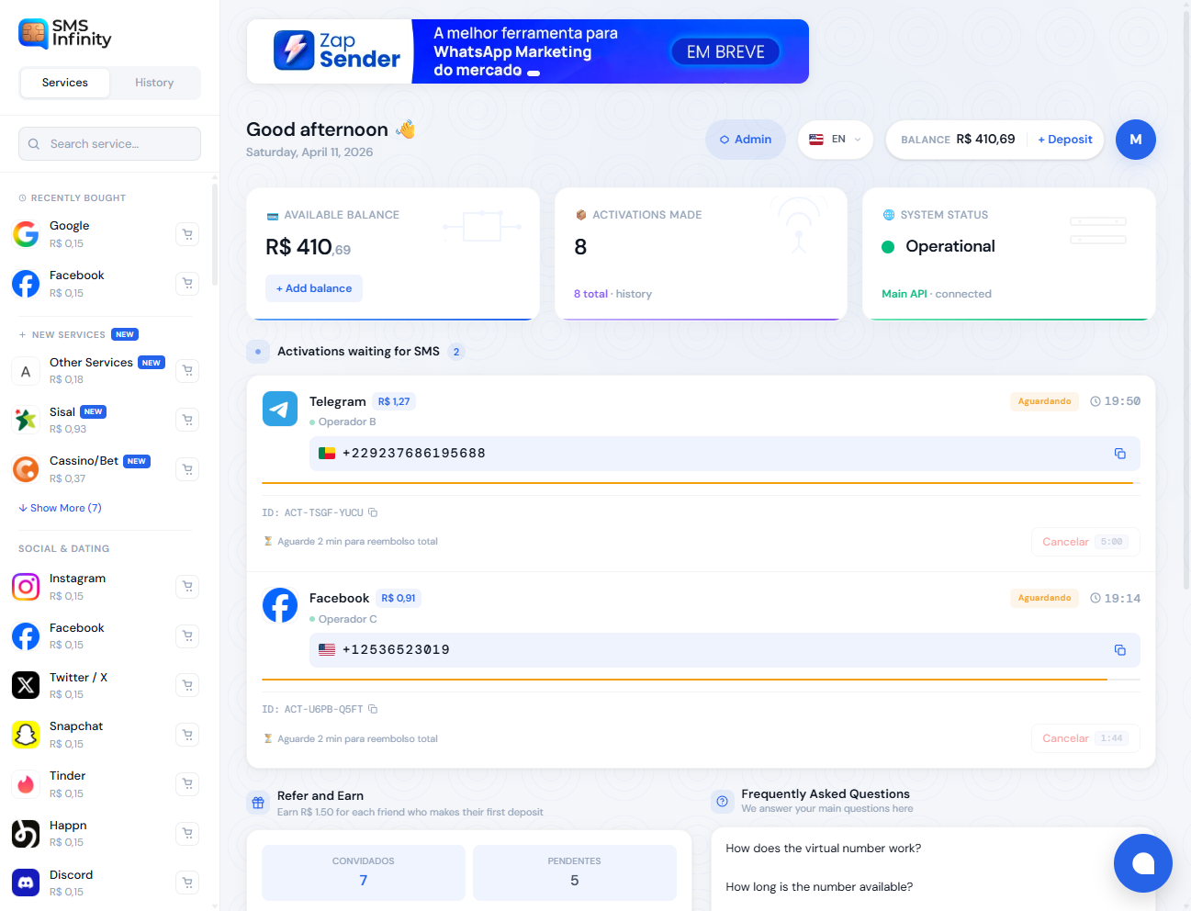Click the Telegram Aguardando status badge
The height and width of the screenshot is (911, 1191).
[x=1044, y=401]
